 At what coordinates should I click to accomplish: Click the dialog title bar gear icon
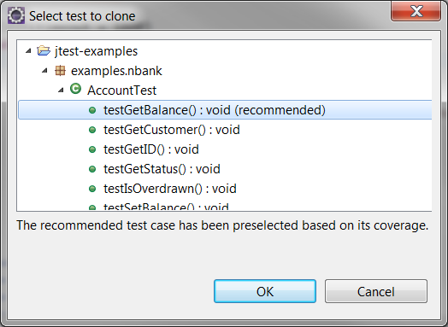click(16, 15)
